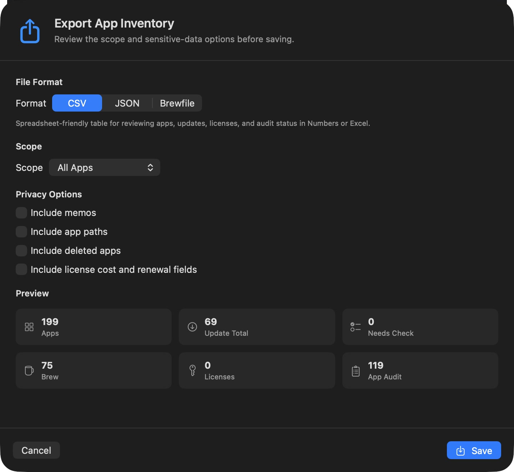The width and height of the screenshot is (514, 472).
Task: Click the Update Total download arrow icon
Action: [x=192, y=327]
